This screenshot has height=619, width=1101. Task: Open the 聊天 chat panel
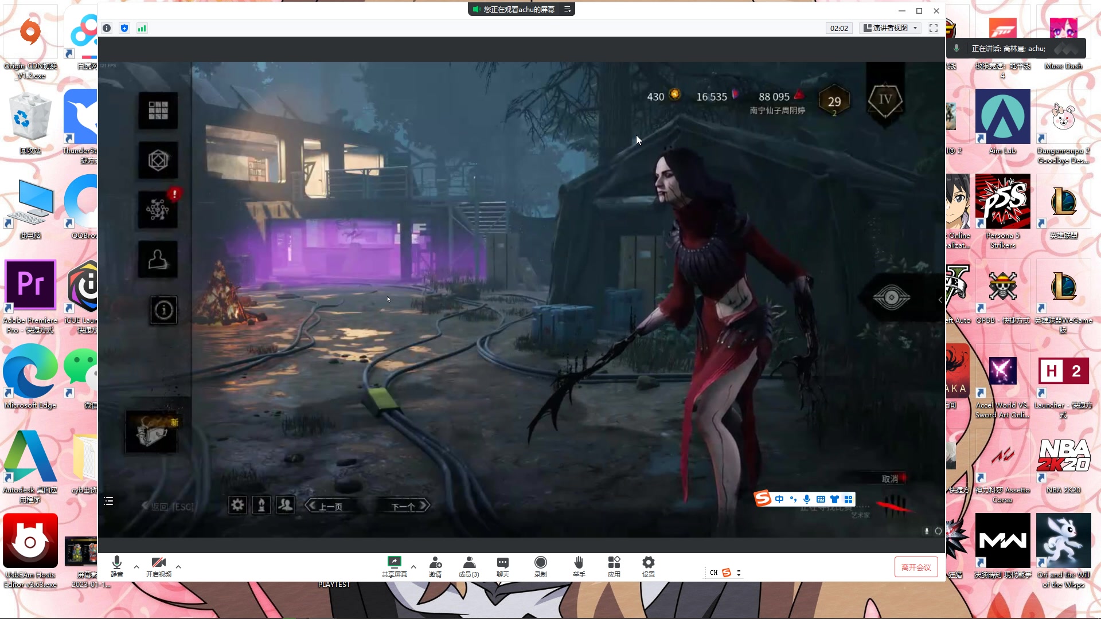tap(503, 566)
